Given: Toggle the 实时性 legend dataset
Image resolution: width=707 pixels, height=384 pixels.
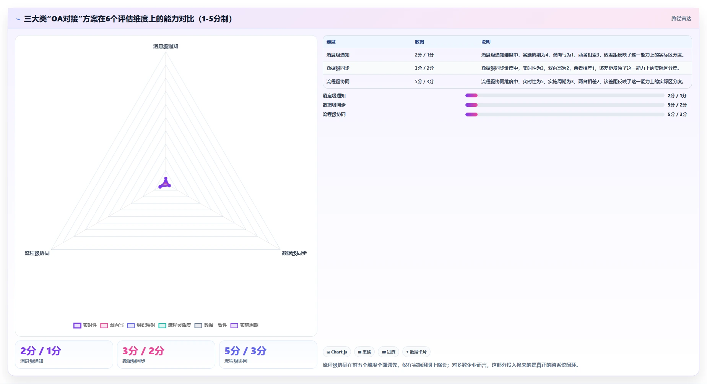Looking at the screenshot, I should pos(85,325).
